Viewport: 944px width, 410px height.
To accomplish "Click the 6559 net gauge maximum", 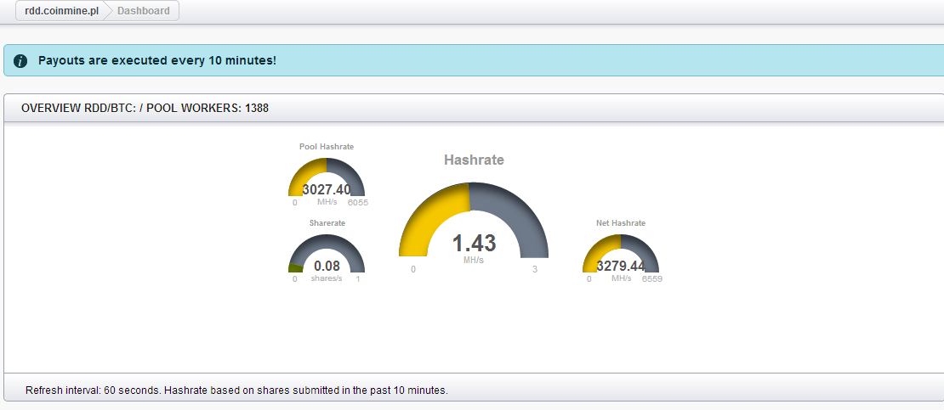I will [652, 279].
